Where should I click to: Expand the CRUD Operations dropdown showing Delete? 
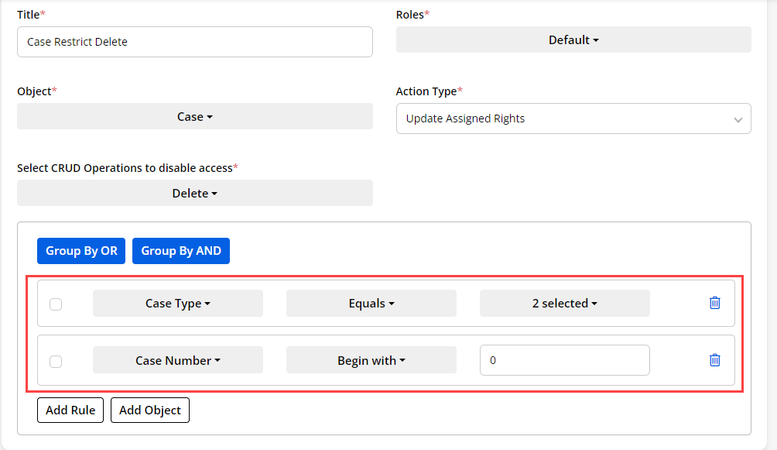[x=195, y=193]
